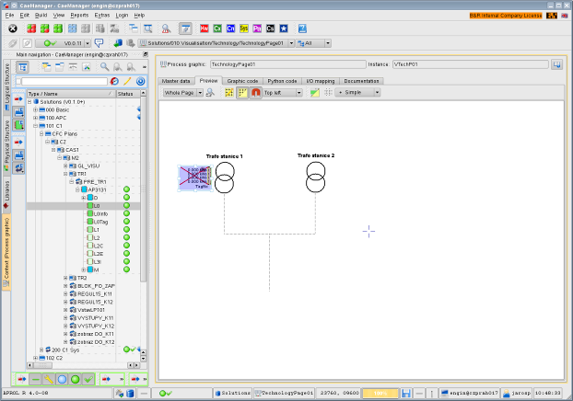Click the speech bubble comment icon
The image size is (573, 401).
point(99,43)
